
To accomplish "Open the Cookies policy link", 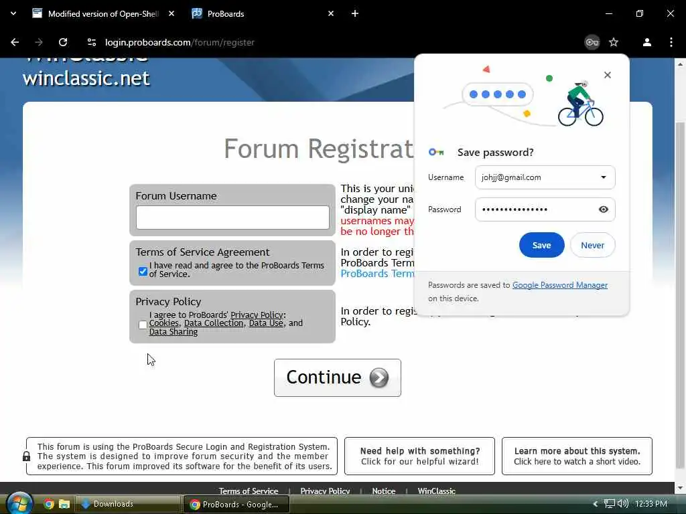I will click(x=163, y=323).
